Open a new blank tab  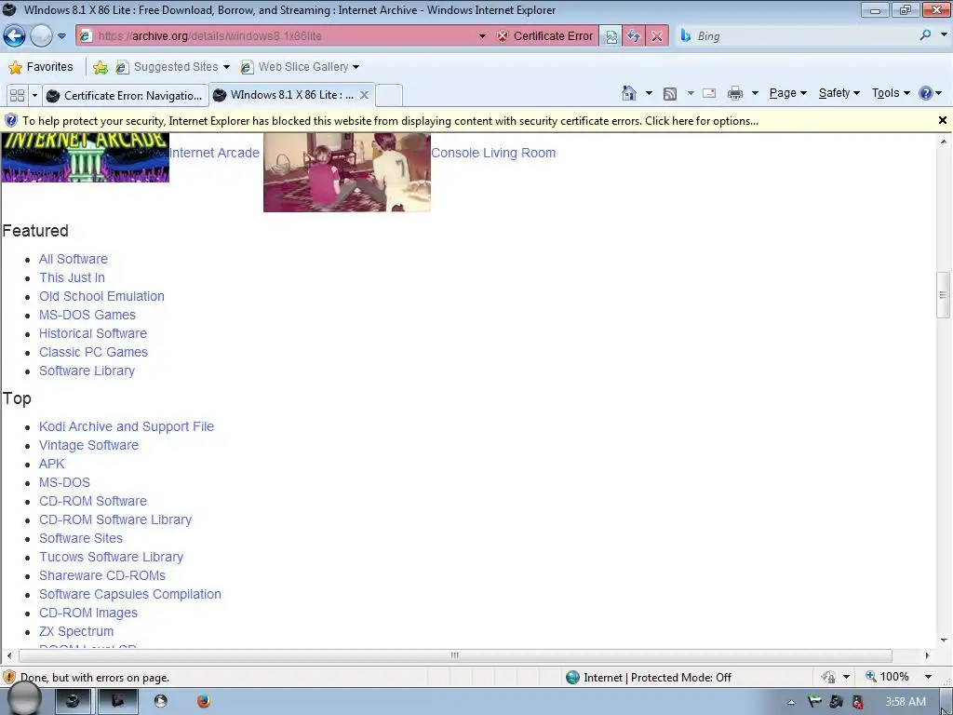click(x=389, y=96)
